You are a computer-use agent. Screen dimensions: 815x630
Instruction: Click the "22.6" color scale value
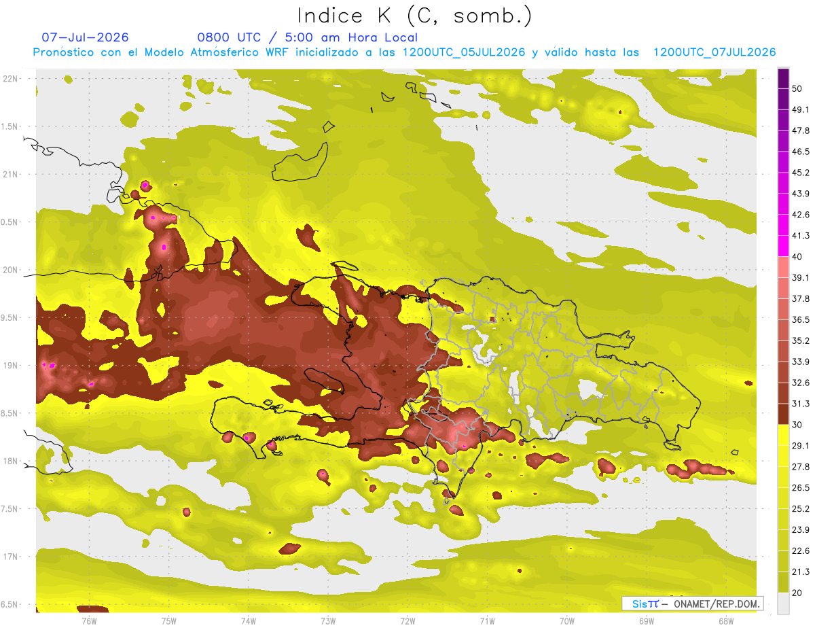[801, 550]
